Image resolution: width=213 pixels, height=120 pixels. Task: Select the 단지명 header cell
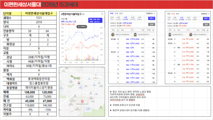click(12, 13)
